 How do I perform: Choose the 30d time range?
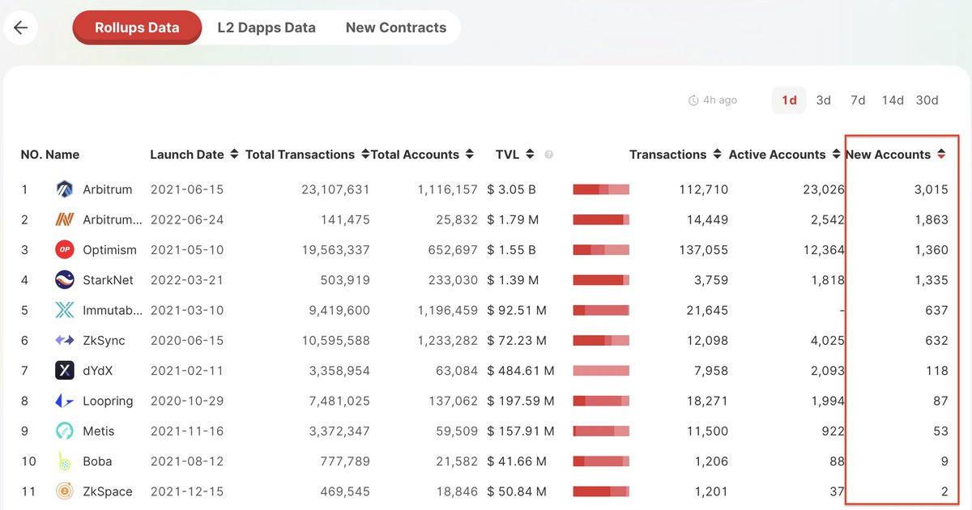927,100
